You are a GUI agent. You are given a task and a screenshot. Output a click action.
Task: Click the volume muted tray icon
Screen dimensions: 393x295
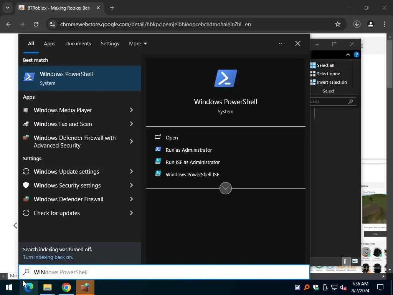343,287
